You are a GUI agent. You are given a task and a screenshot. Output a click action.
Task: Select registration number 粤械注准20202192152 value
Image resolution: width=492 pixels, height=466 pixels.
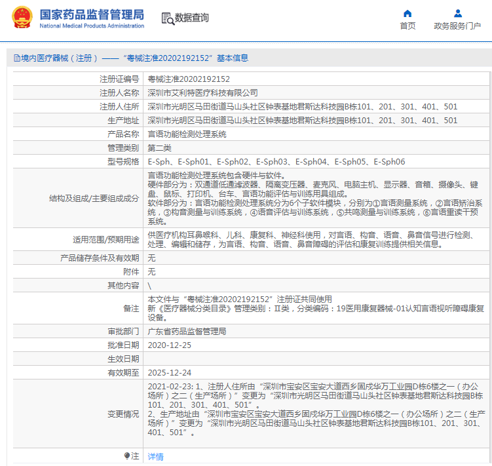pos(189,79)
